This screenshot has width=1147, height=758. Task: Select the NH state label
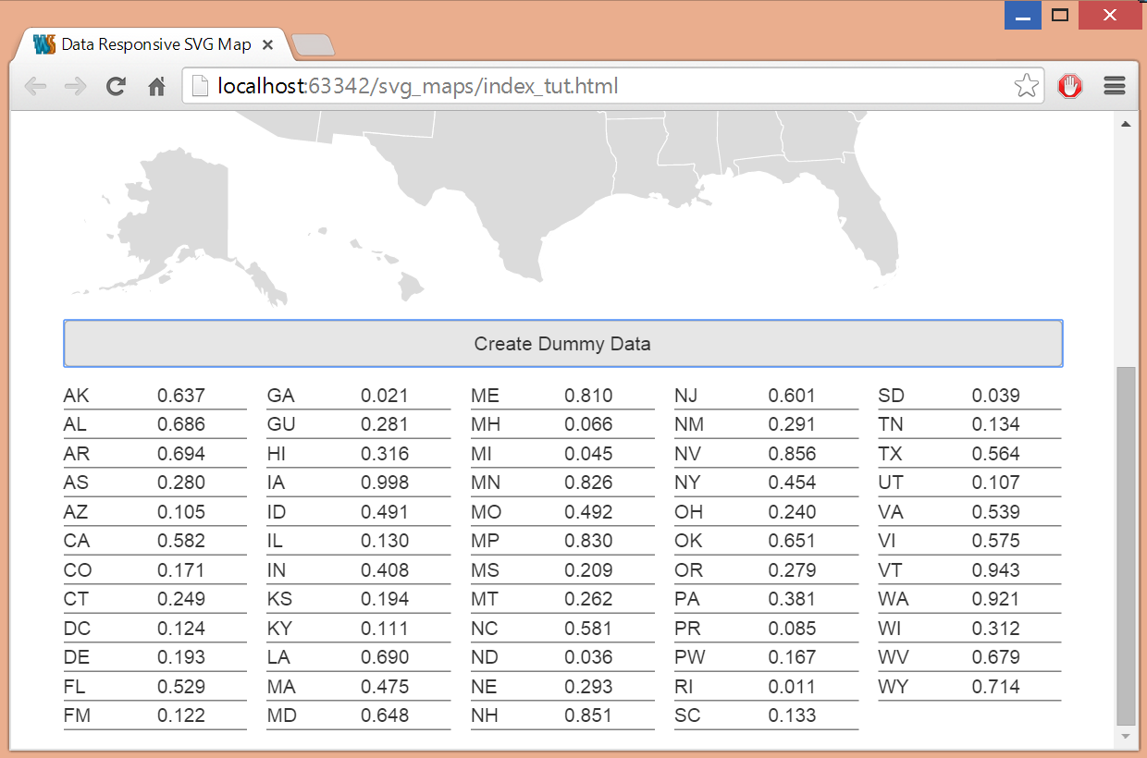[485, 715]
